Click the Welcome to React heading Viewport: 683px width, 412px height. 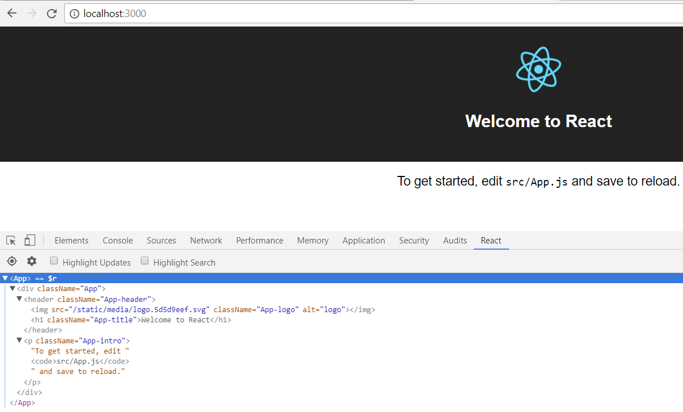(x=538, y=121)
